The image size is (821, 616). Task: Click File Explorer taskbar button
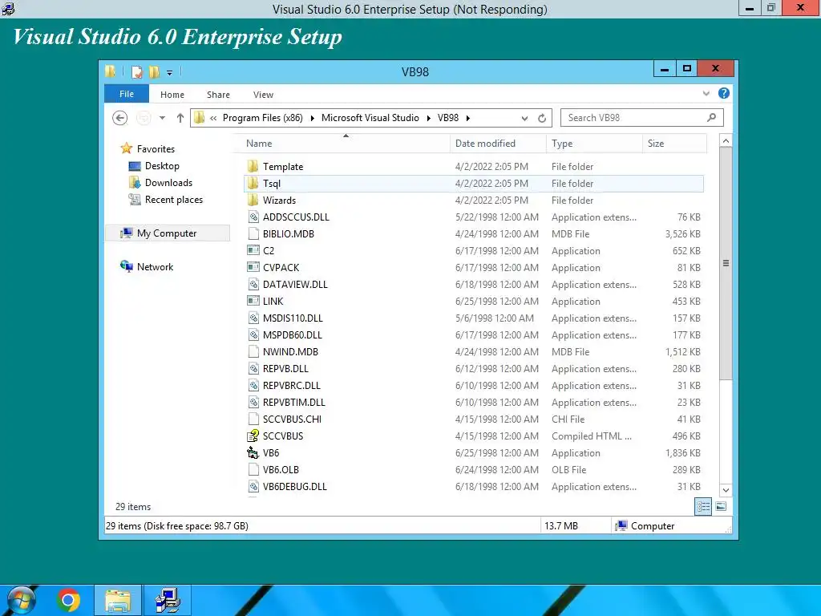click(x=118, y=600)
